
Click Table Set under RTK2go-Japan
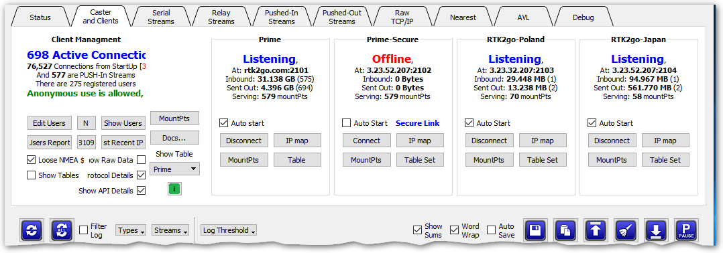pos(665,160)
